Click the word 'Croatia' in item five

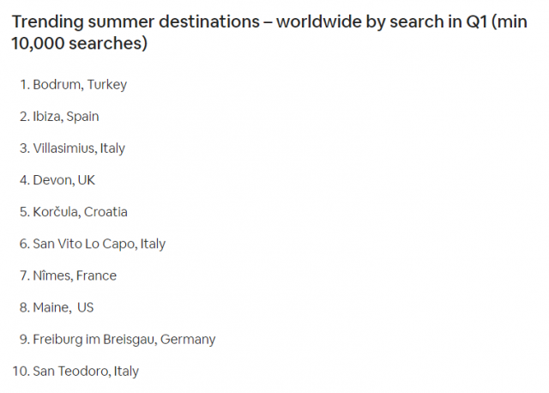[106, 212]
